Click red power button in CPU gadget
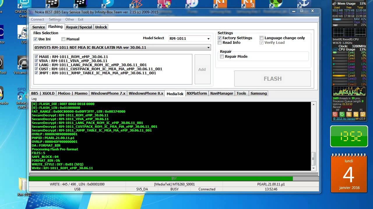 pyautogui.click(x=335, y=114)
